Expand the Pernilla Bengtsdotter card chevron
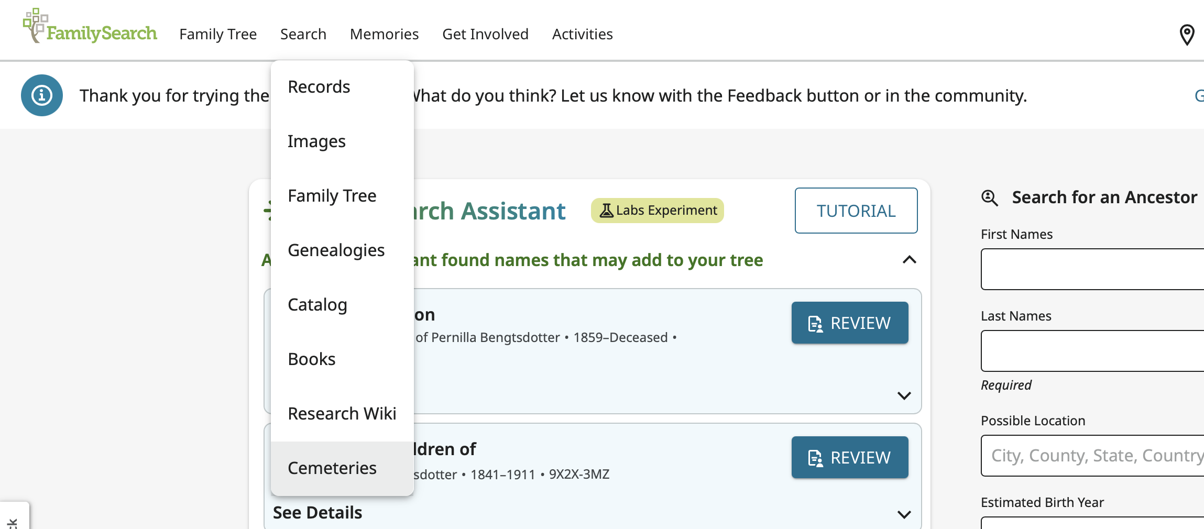1204x529 pixels. click(x=904, y=395)
